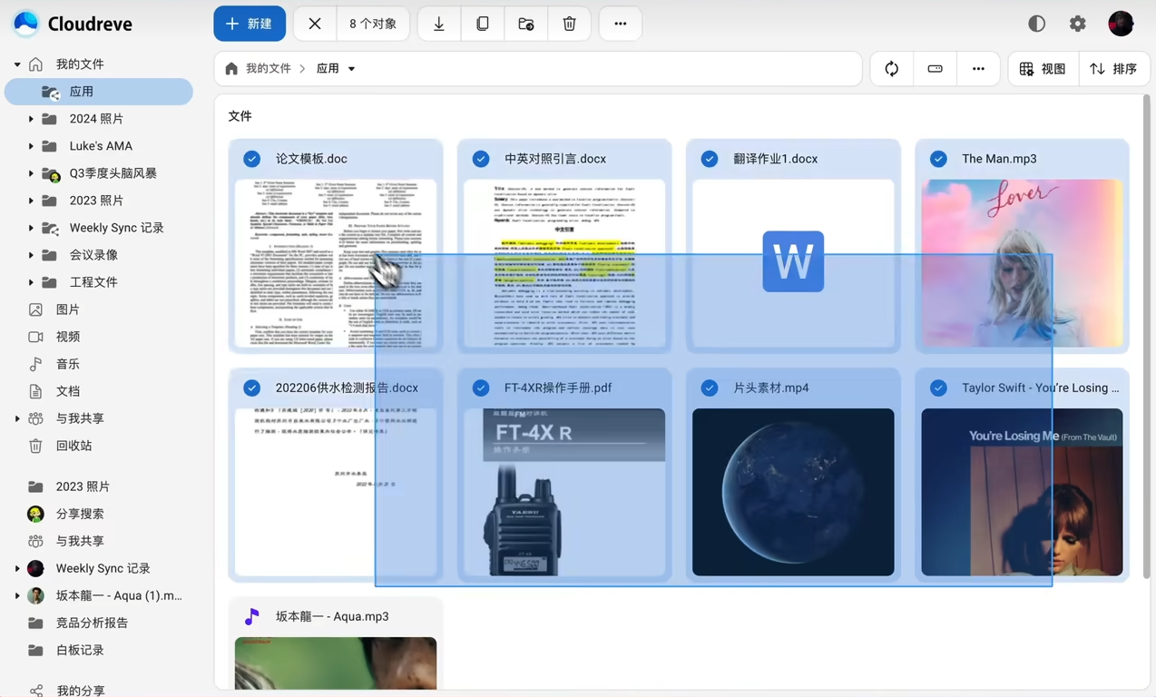
Task: Open 音乐 in the sidebar
Action: pos(97,364)
